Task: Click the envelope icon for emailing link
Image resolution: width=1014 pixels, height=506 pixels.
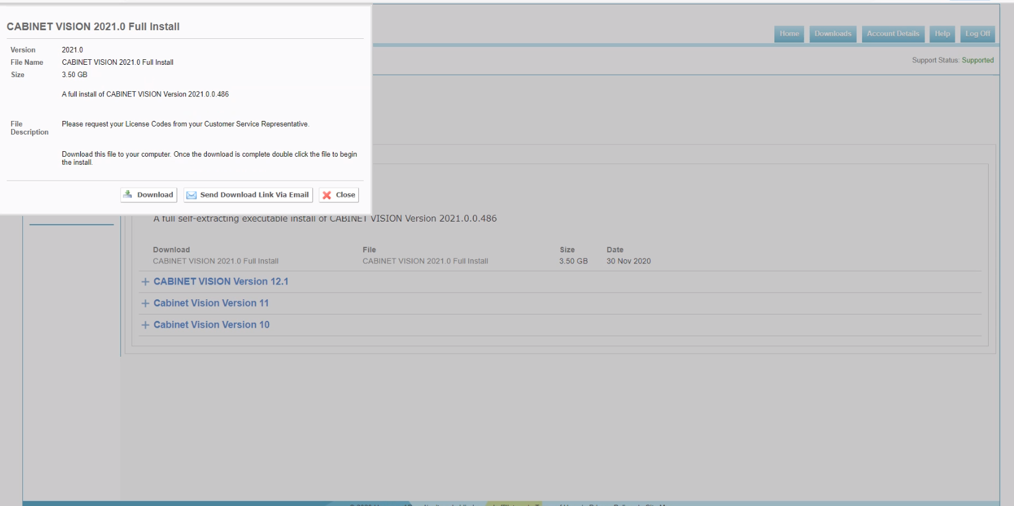Action: tap(191, 195)
